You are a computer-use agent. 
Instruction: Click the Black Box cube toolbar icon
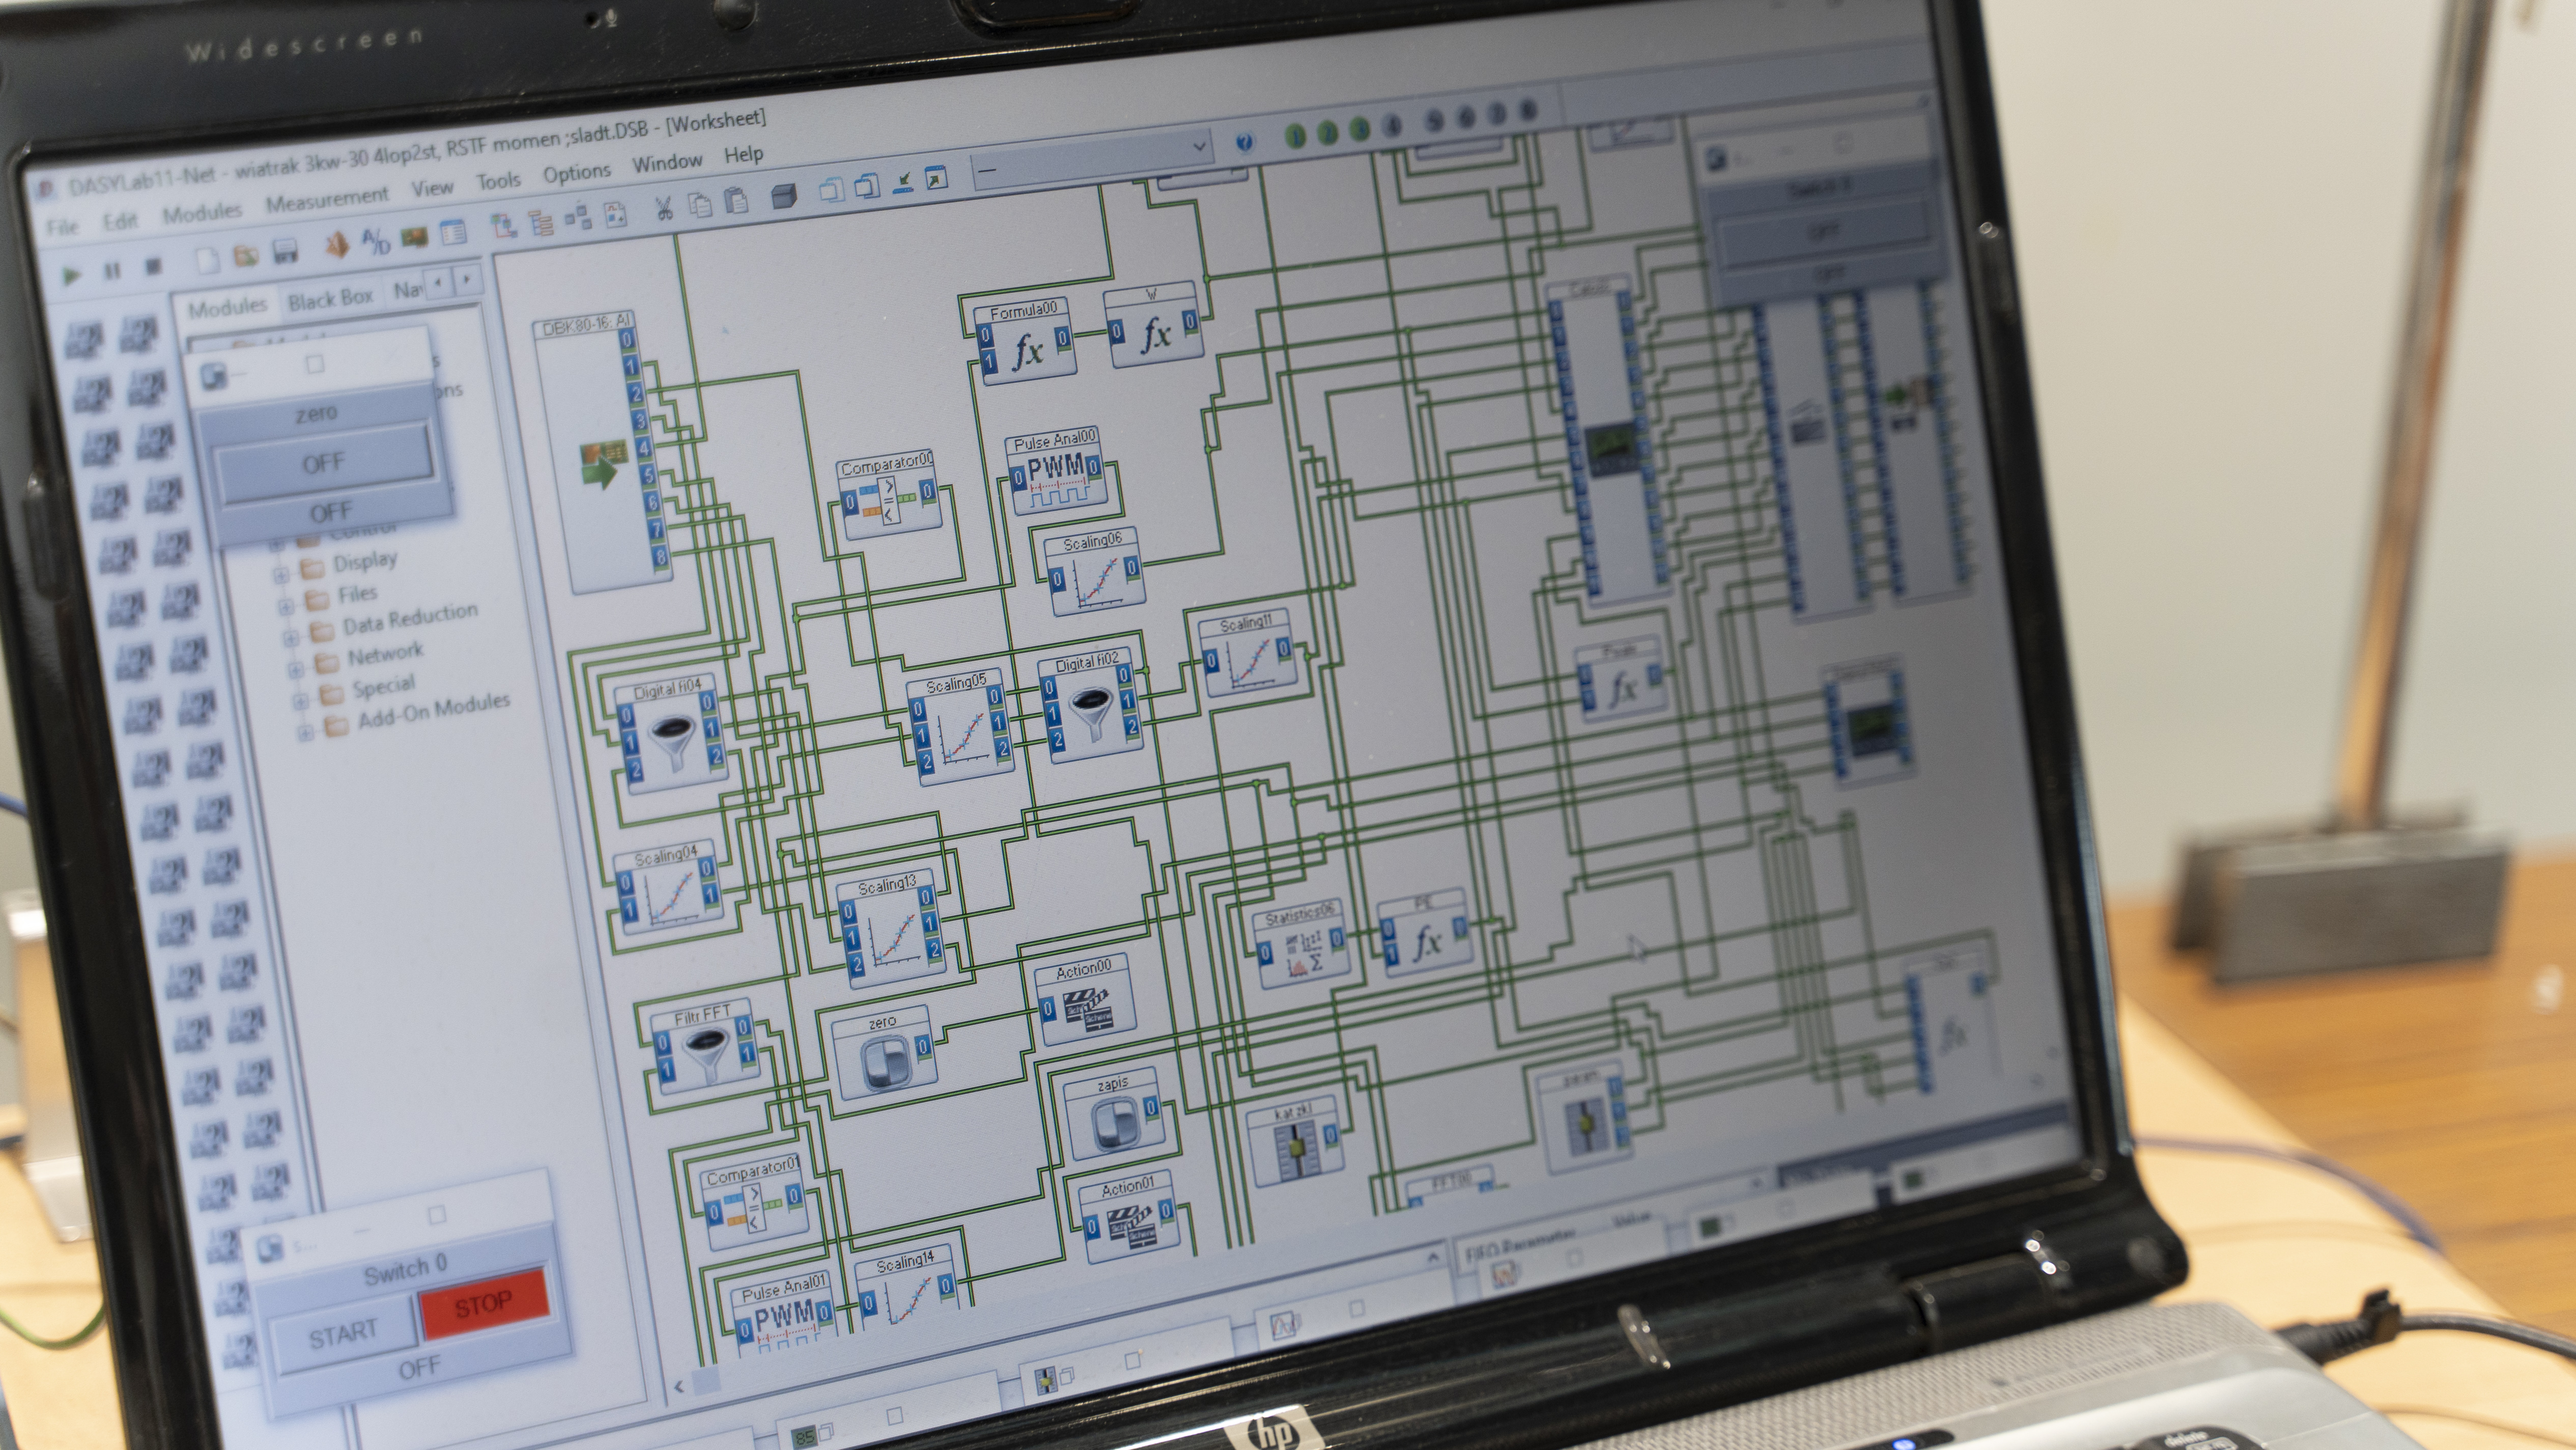pyautogui.click(x=785, y=195)
